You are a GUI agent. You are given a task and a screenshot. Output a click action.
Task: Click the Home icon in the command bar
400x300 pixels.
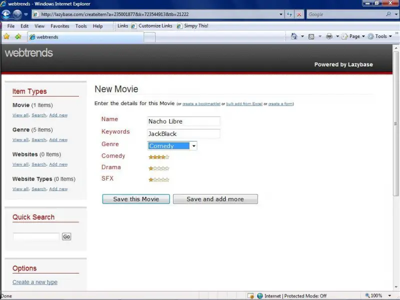coord(294,36)
